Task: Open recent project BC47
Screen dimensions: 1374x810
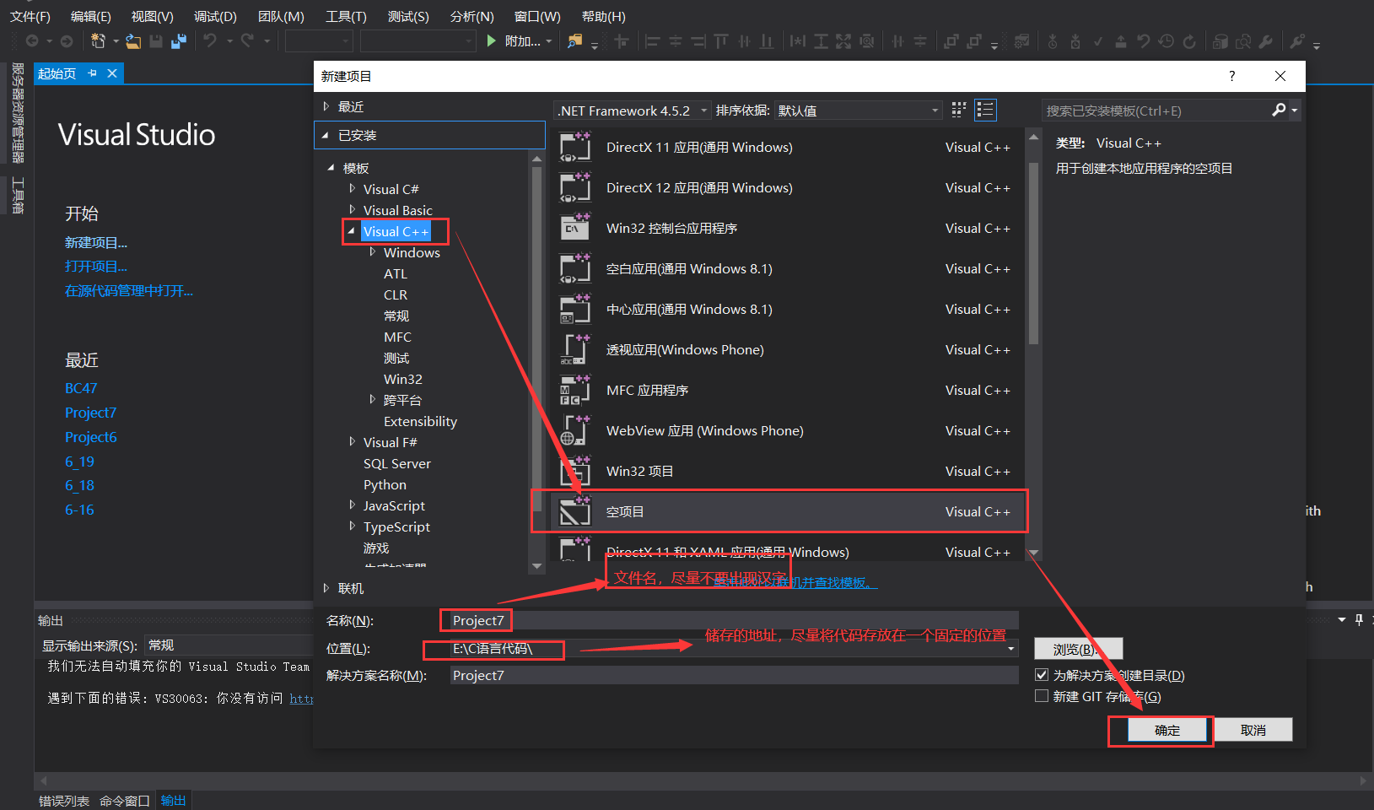Action: [81, 388]
